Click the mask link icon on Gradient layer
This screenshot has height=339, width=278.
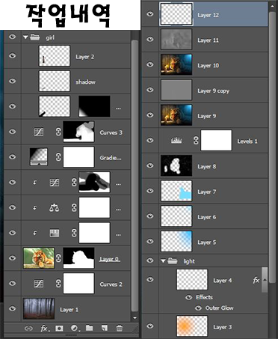[58, 157]
